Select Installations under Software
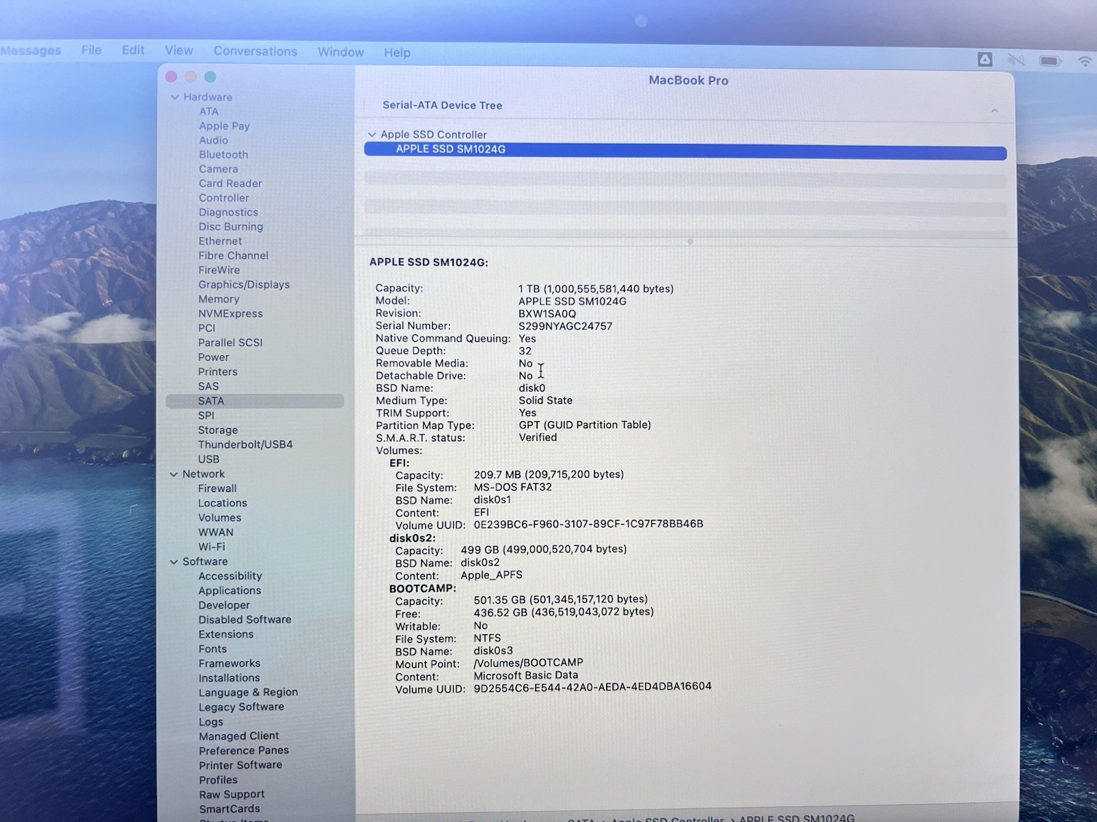 coord(229,678)
